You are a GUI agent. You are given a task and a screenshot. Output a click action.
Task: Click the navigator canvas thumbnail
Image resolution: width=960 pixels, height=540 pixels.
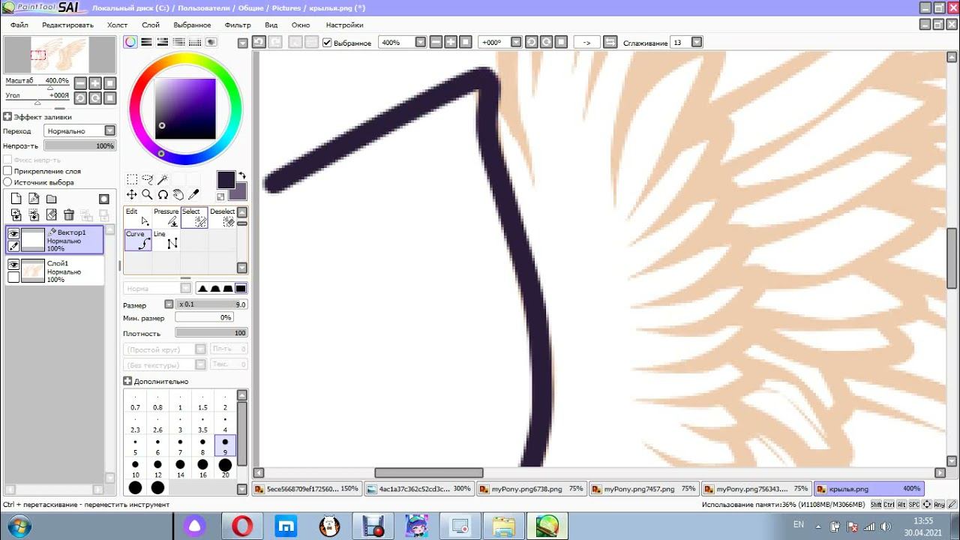59,55
